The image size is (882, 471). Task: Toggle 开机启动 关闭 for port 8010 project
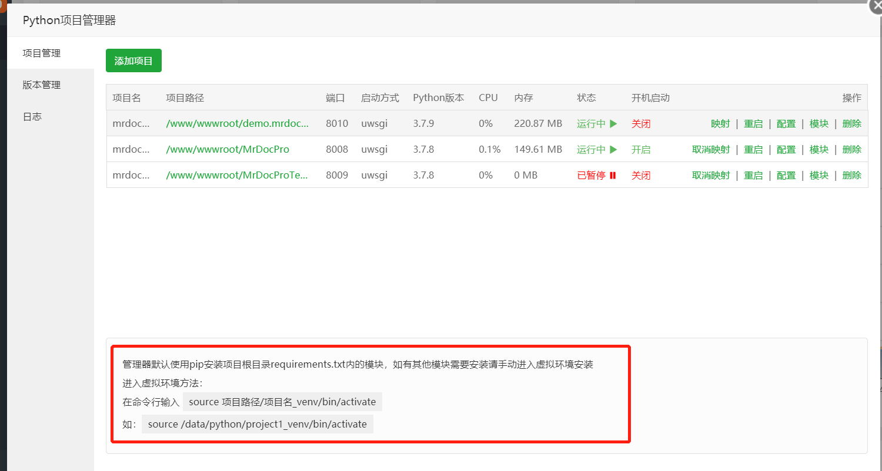(x=641, y=124)
